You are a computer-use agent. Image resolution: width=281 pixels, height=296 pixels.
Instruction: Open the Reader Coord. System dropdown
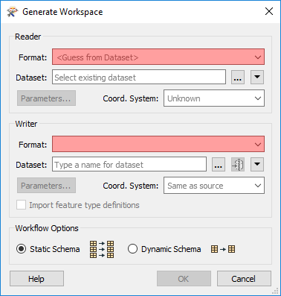[214, 98]
